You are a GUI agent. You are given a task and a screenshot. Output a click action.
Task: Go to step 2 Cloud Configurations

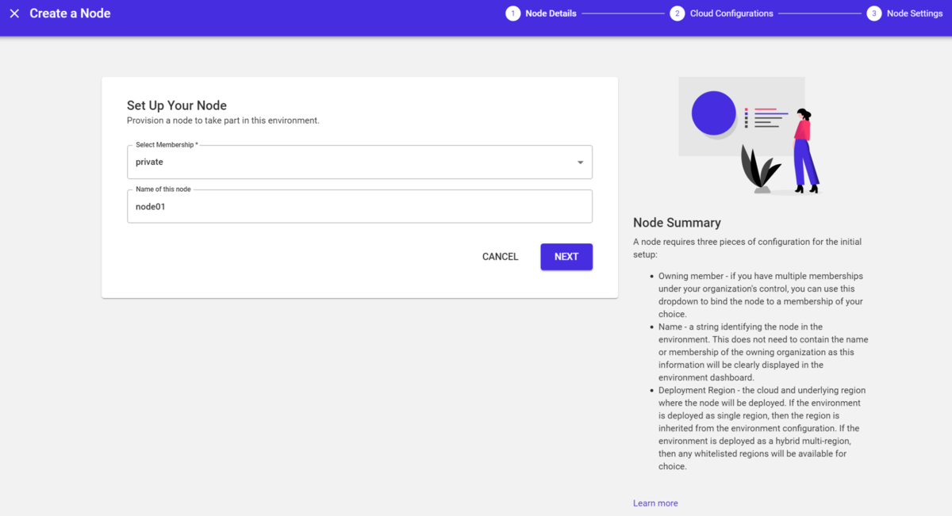tap(721, 13)
